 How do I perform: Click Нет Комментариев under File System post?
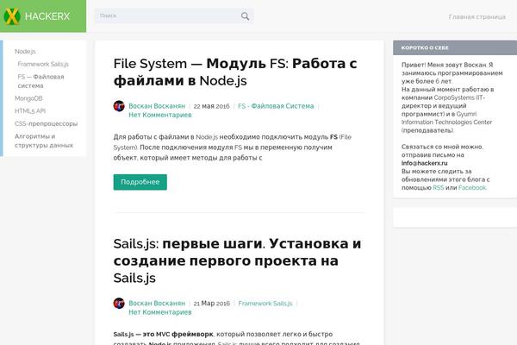click(x=160, y=115)
